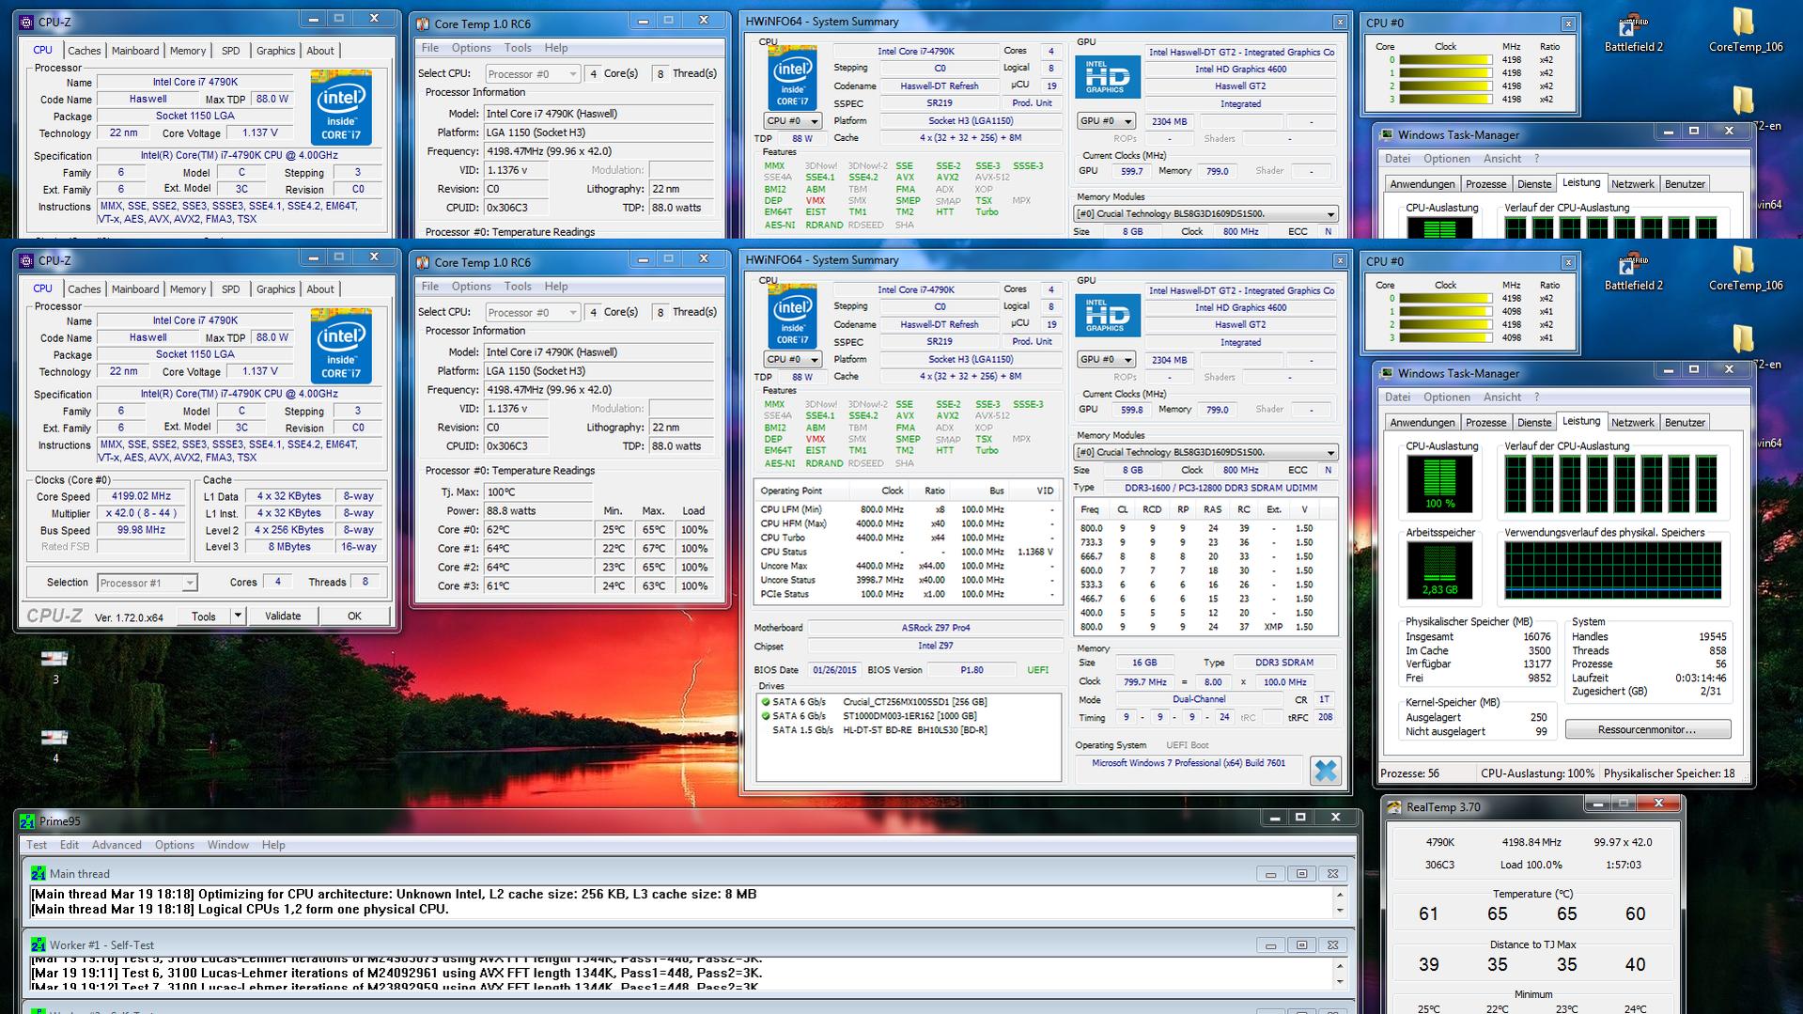
Task: Select the Core Speed value 4199.02 MHz
Action: coord(141,496)
